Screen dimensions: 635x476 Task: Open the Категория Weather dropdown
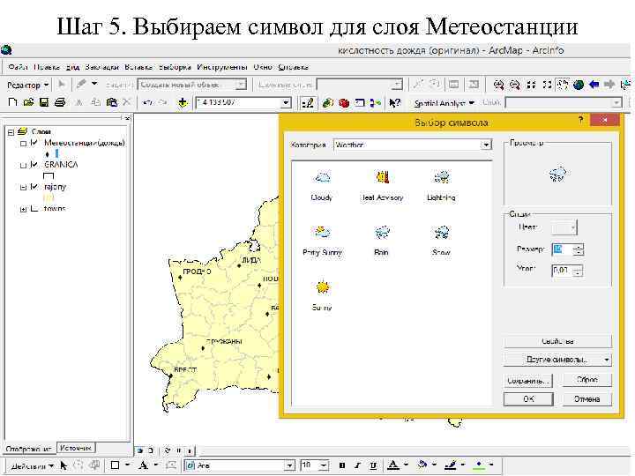[486, 145]
